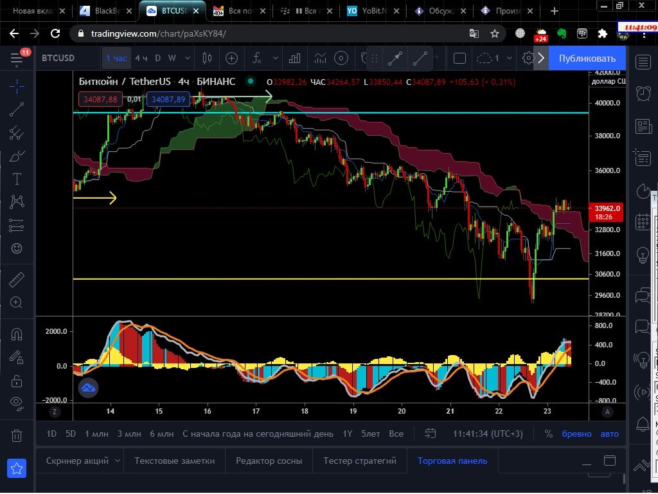
Task: Open the news panel icon
Action: tap(643, 126)
